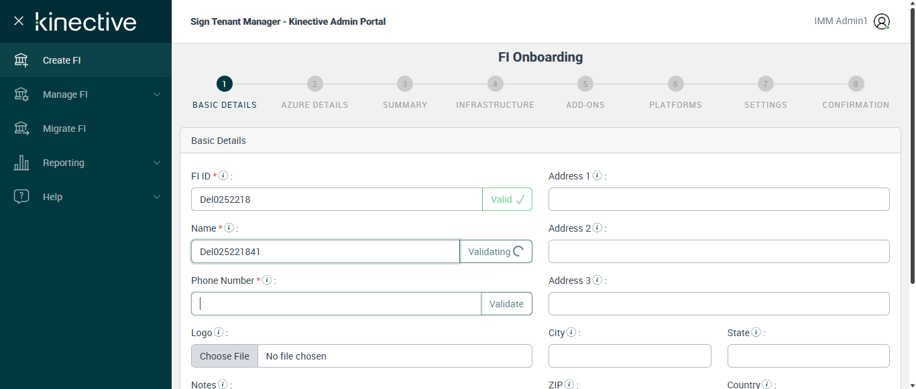Jump to step 4 Infrastructure

click(x=495, y=84)
